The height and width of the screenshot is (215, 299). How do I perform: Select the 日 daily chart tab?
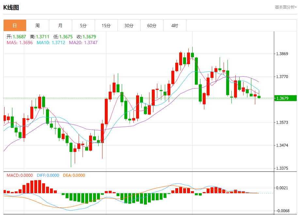pyautogui.click(x=15, y=26)
